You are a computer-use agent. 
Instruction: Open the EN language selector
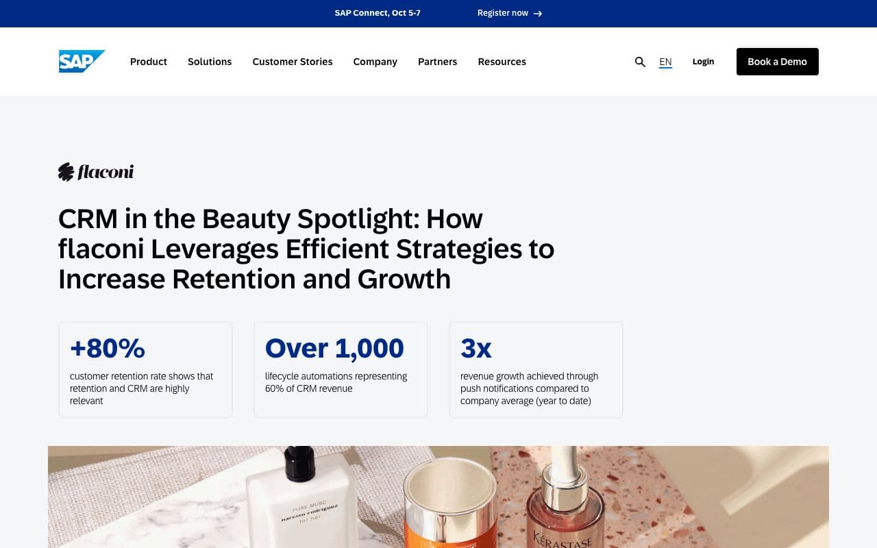pos(665,62)
